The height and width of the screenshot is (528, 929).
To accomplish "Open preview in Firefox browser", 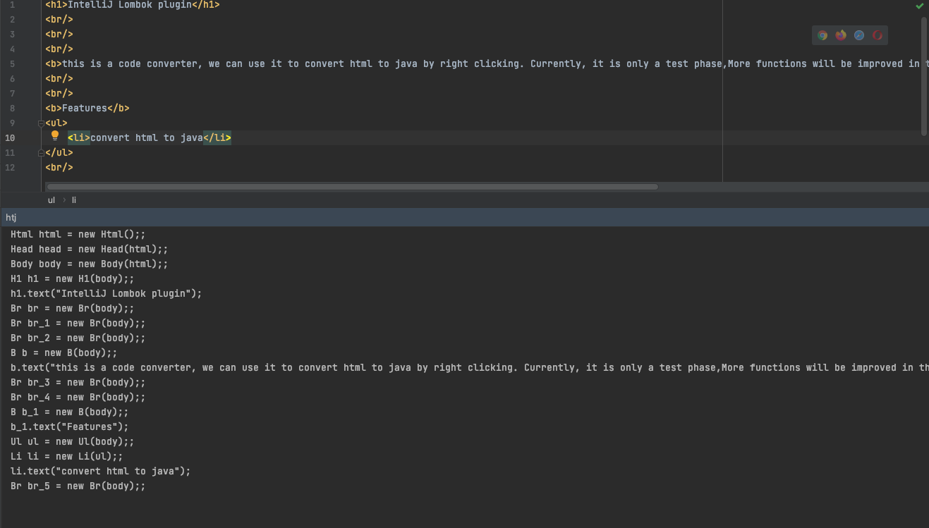I will coord(841,35).
